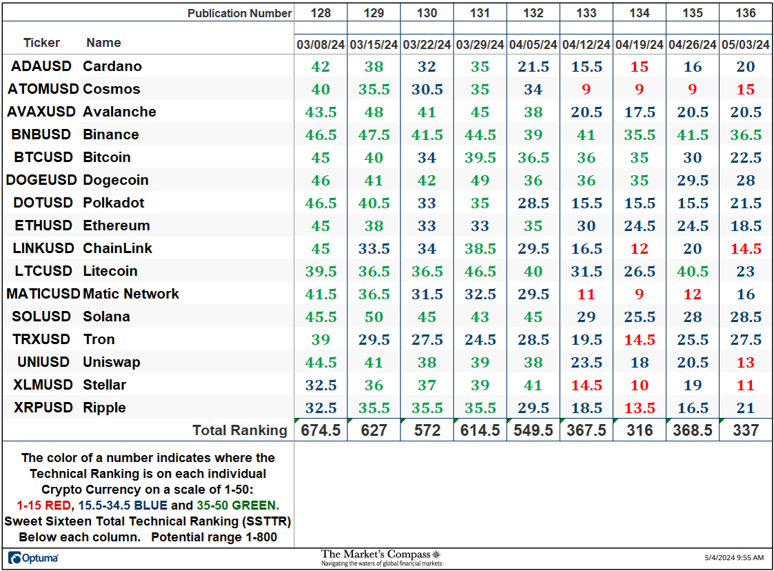The height and width of the screenshot is (571, 774).
Task: Click total ranking value 549.5
Action: tap(533, 430)
